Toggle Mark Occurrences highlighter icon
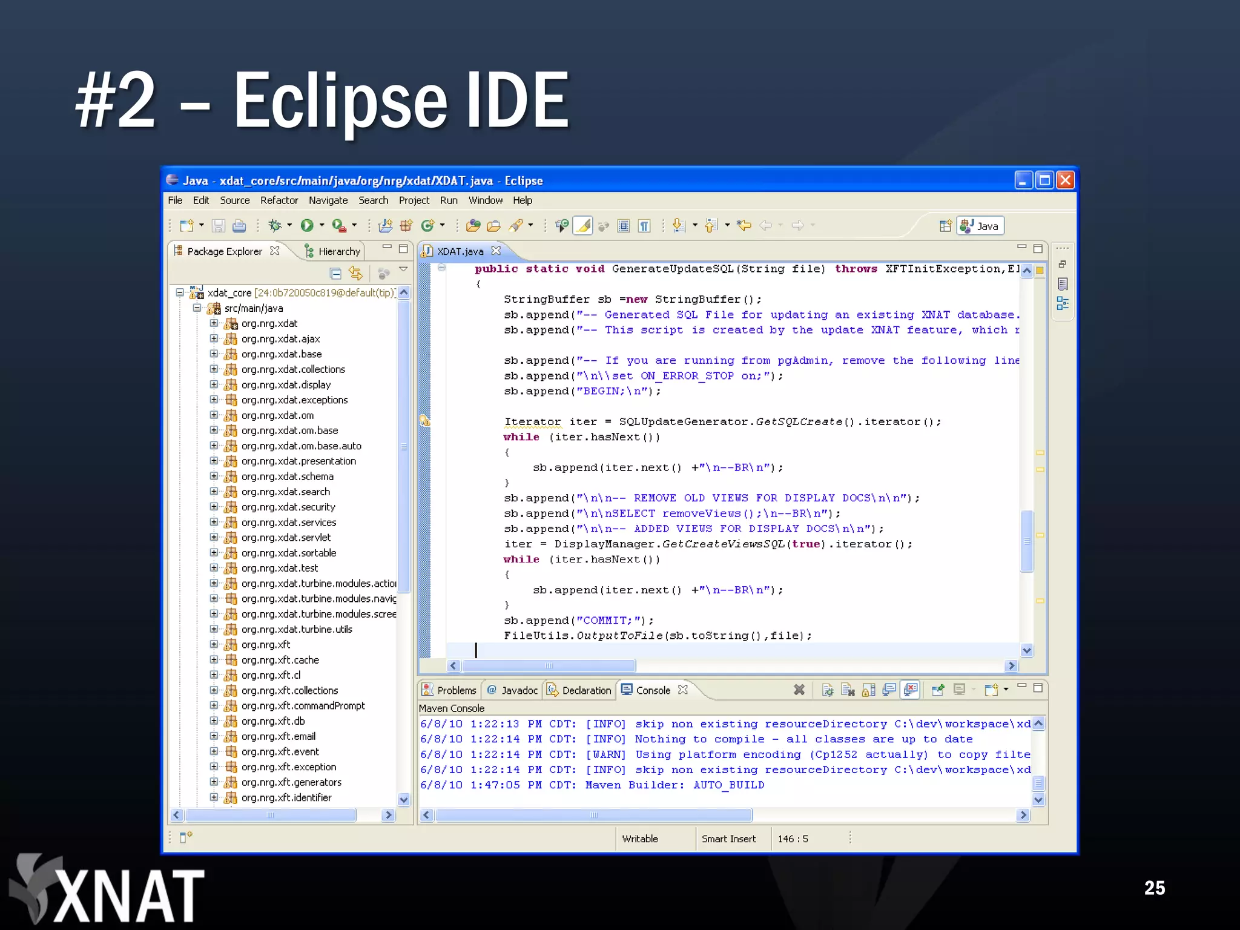1240x930 pixels. pyautogui.click(x=583, y=225)
